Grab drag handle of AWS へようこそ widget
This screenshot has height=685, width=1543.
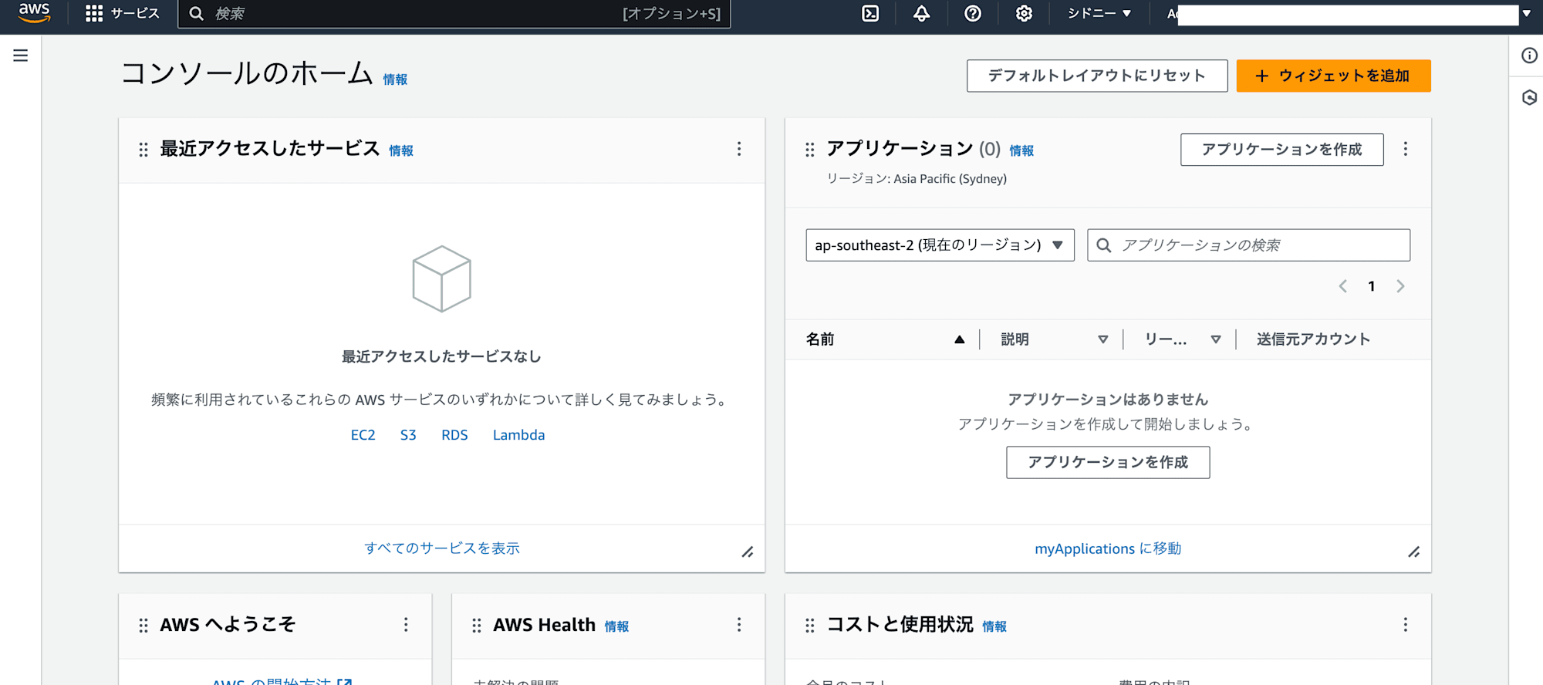[x=143, y=626]
